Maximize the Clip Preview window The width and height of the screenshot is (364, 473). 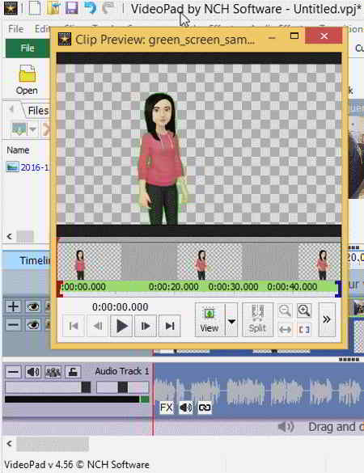pos(294,36)
